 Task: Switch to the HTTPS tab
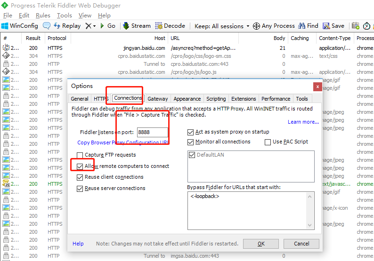click(x=101, y=99)
